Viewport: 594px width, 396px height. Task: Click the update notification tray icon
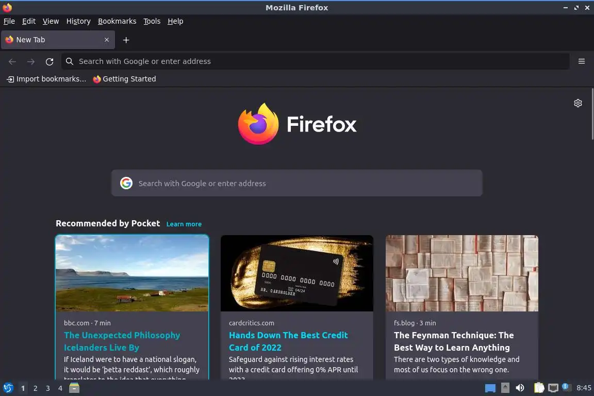coord(566,387)
